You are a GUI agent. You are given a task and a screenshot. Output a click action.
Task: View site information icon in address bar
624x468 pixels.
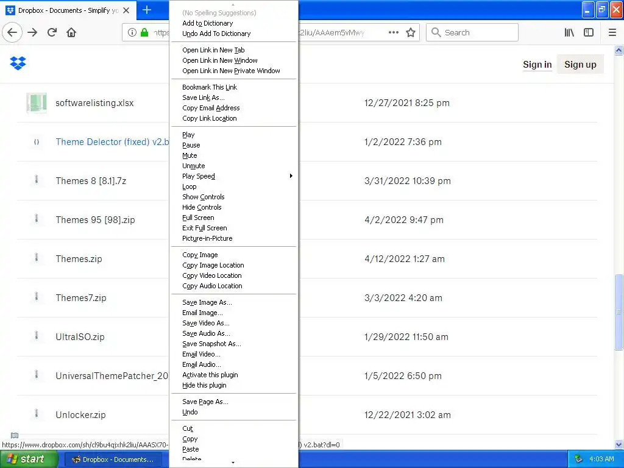tap(132, 32)
